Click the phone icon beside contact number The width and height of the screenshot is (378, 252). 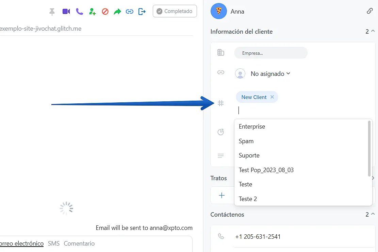point(221,236)
